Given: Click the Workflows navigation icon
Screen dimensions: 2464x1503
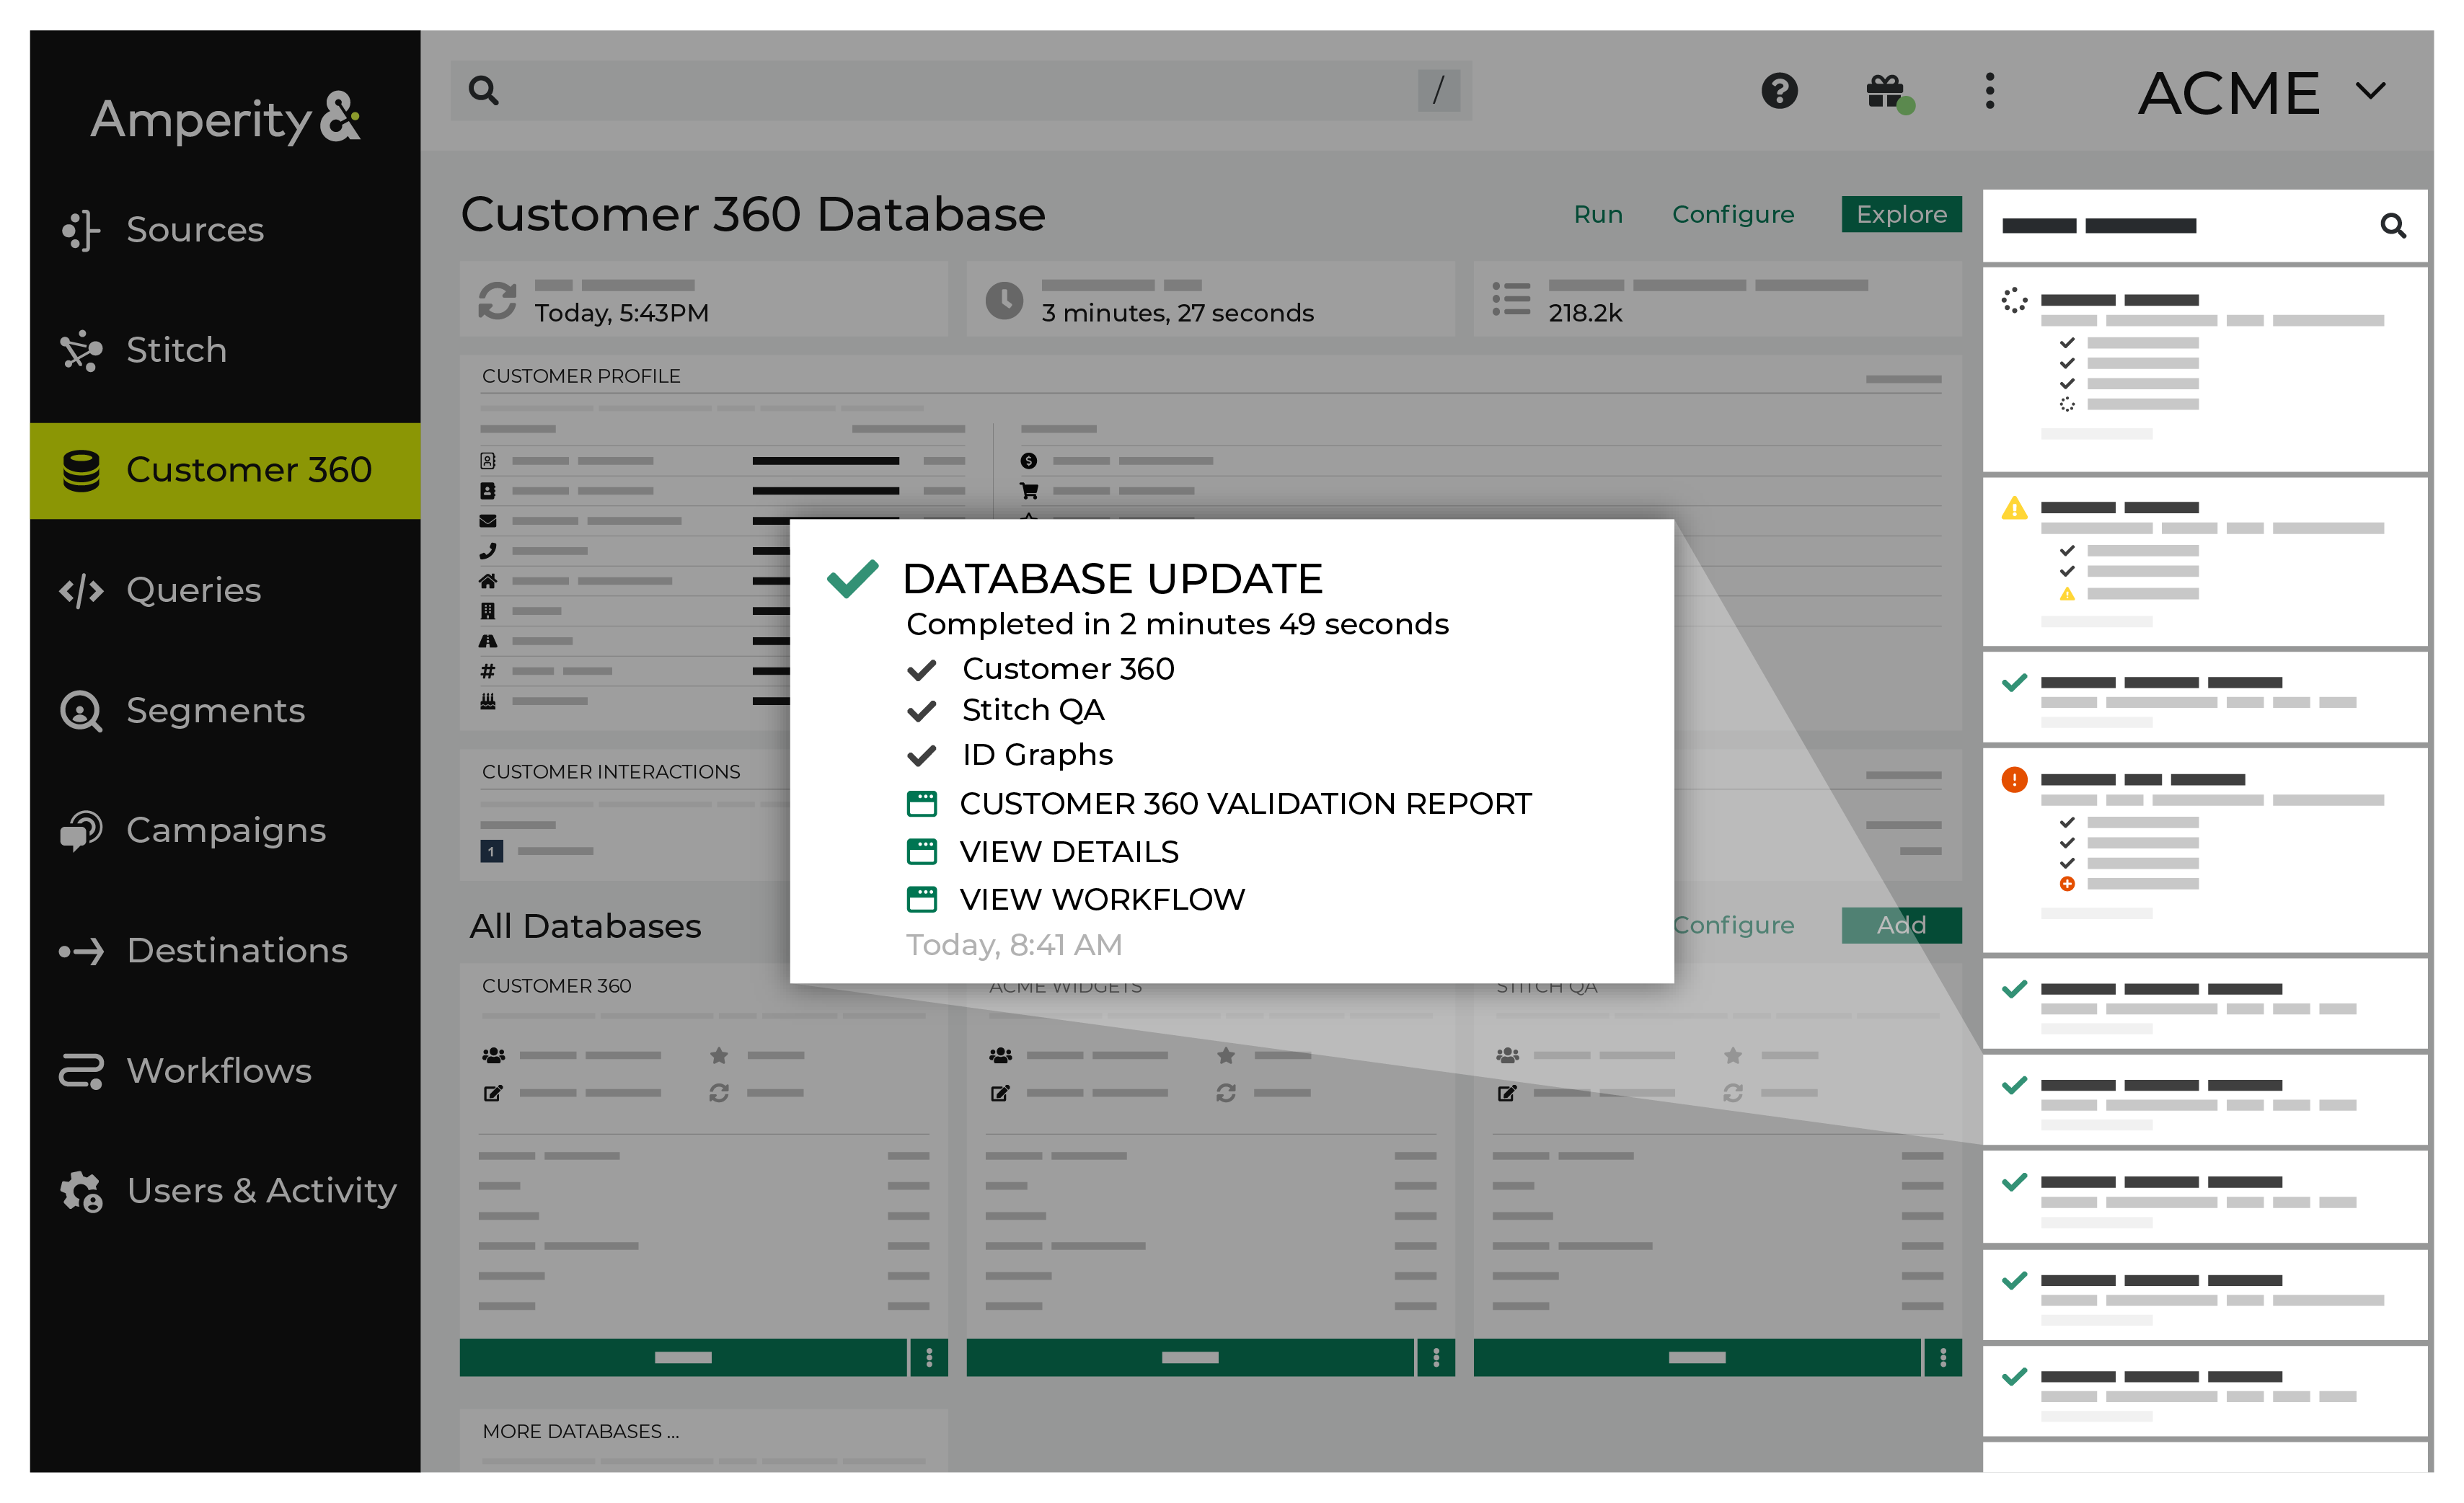Looking at the screenshot, I should (83, 1070).
